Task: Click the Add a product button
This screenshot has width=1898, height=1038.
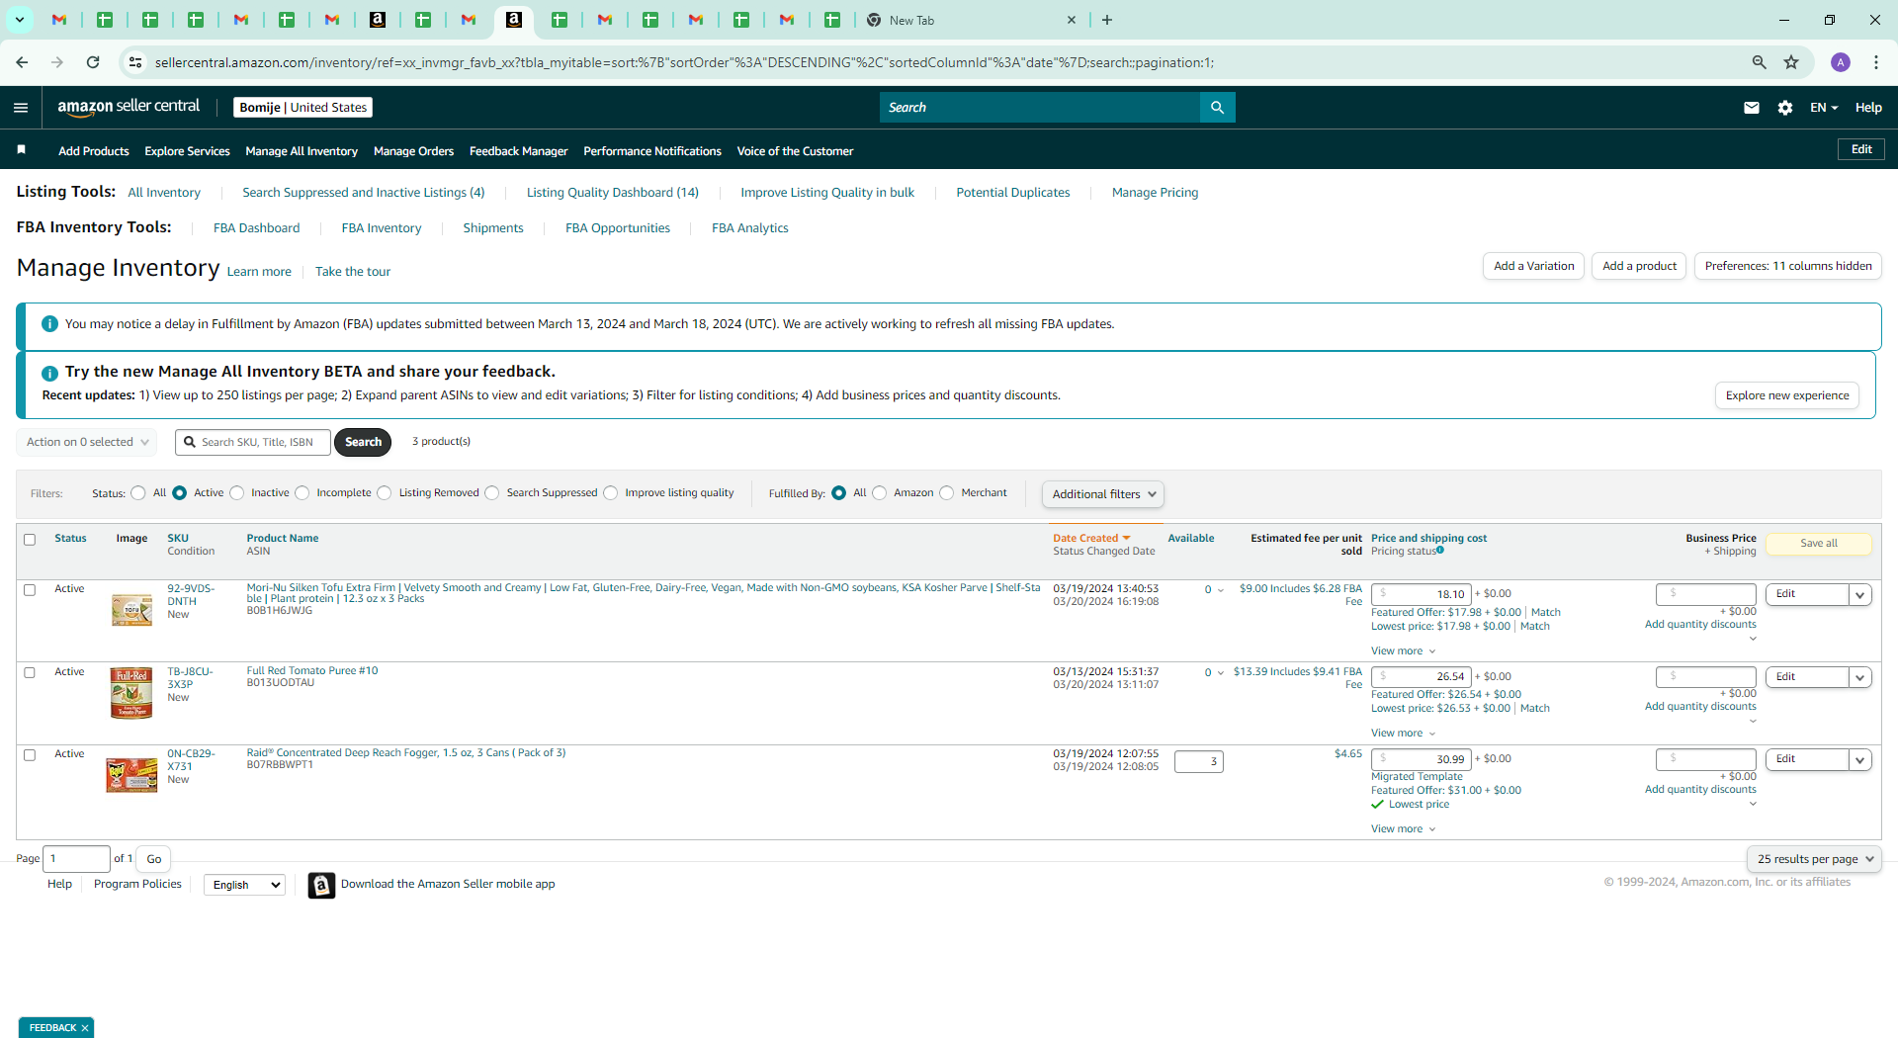Action: [1639, 266]
